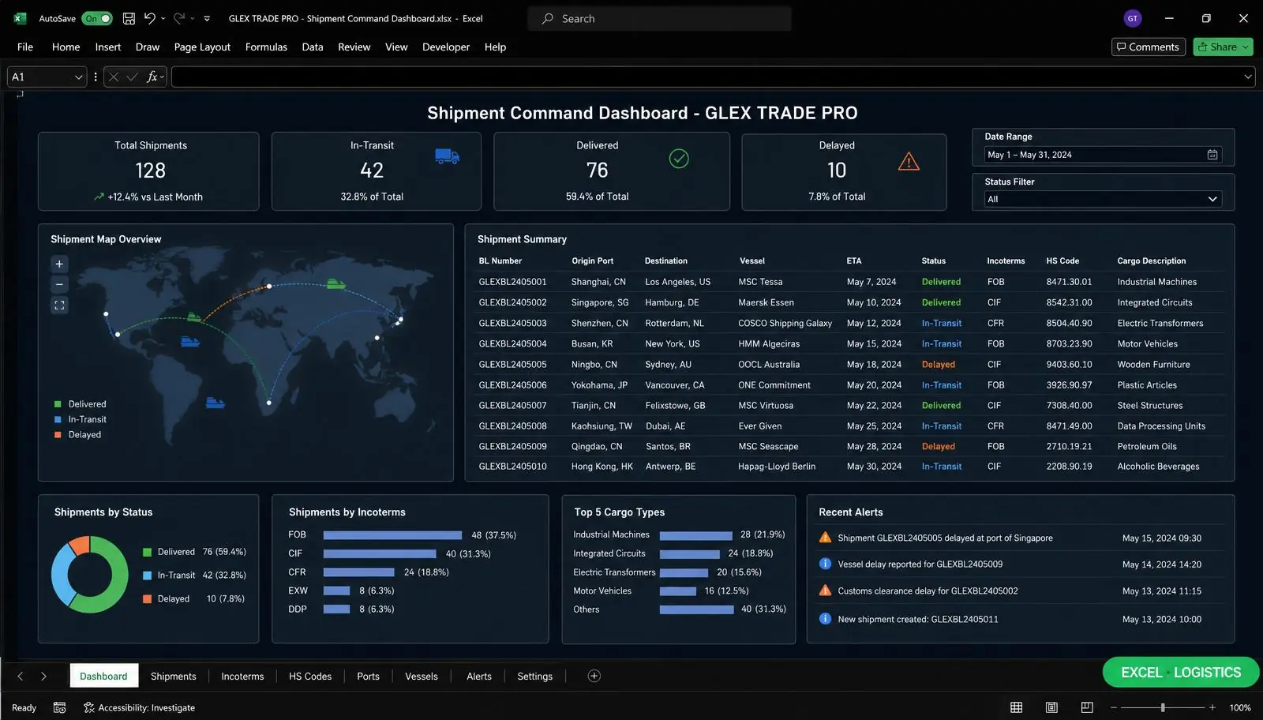The image size is (1263, 720).
Task: Switch to the Shipments sheet tab
Action: (174, 676)
